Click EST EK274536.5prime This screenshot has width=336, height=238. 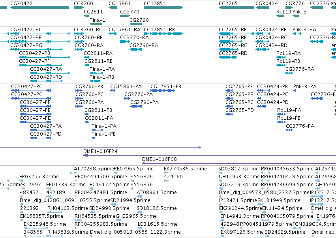tap(185, 169)
